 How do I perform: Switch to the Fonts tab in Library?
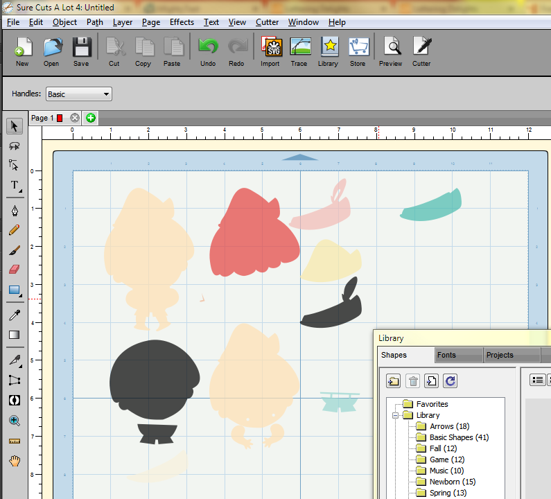(x=447, y=355)
